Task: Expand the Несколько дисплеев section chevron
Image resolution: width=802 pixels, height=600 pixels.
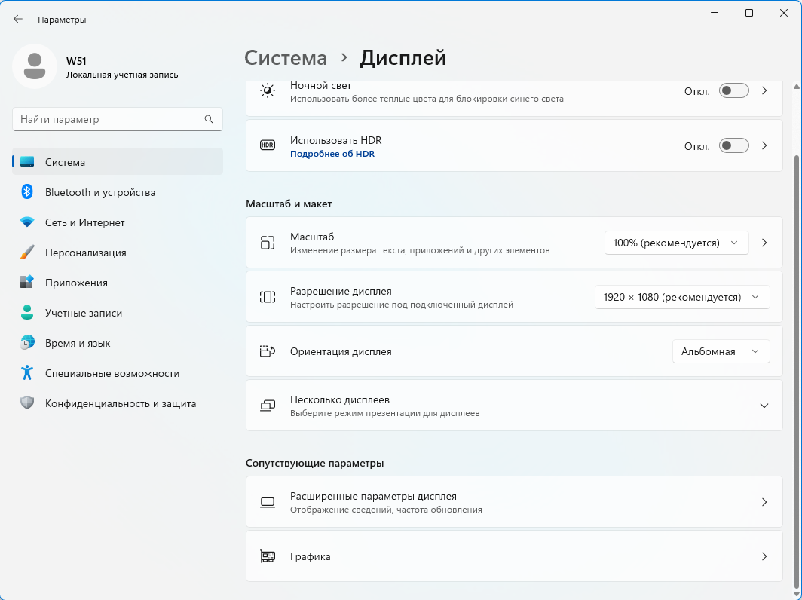Action: 764,406
